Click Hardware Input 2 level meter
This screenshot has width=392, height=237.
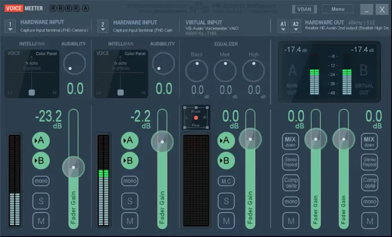pos(103,181)
